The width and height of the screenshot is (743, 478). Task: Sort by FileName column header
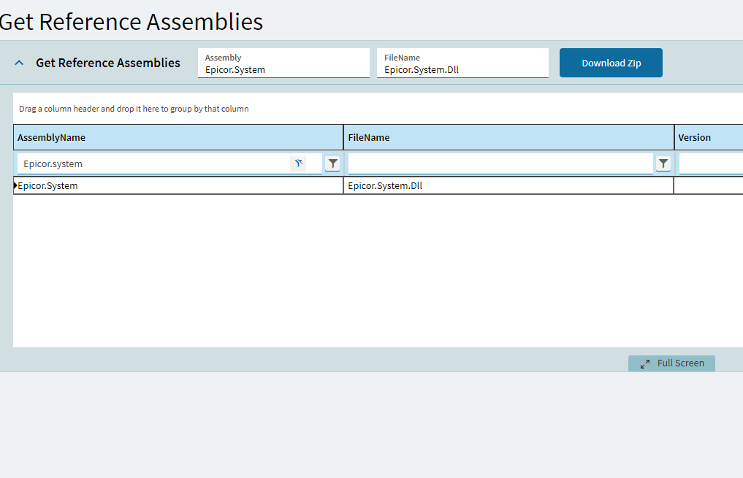coord(508,138)
